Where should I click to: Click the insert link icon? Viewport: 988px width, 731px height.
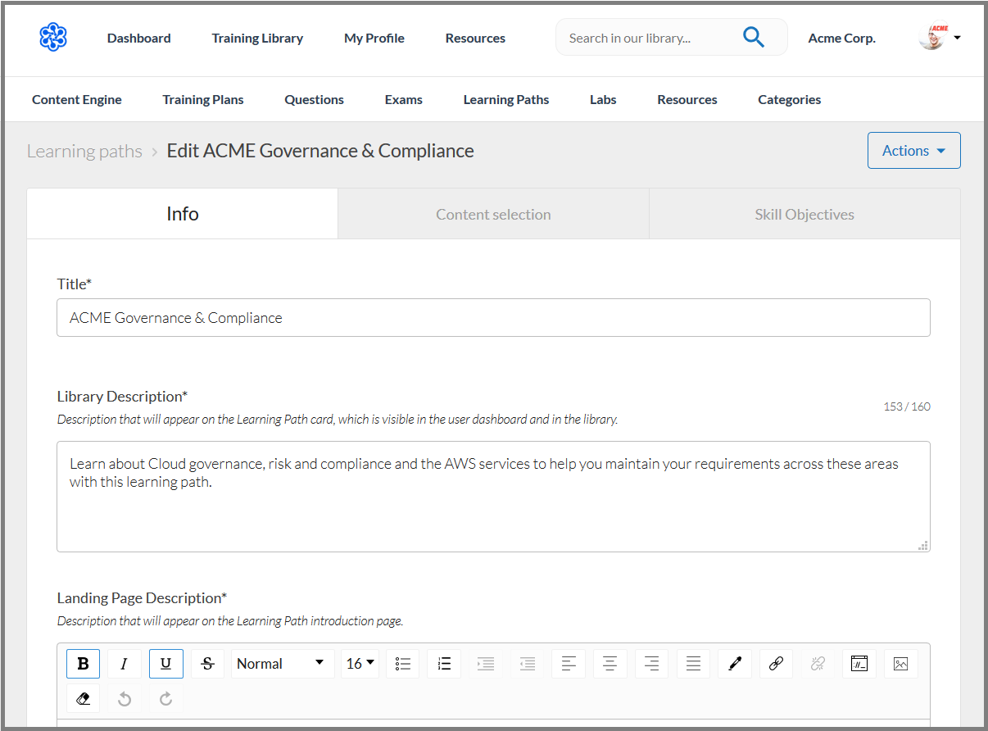click(776, 664)
